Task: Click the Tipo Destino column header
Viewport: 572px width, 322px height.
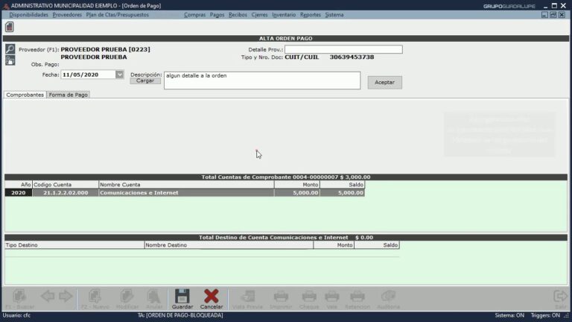Action: (x=74, y=245)
